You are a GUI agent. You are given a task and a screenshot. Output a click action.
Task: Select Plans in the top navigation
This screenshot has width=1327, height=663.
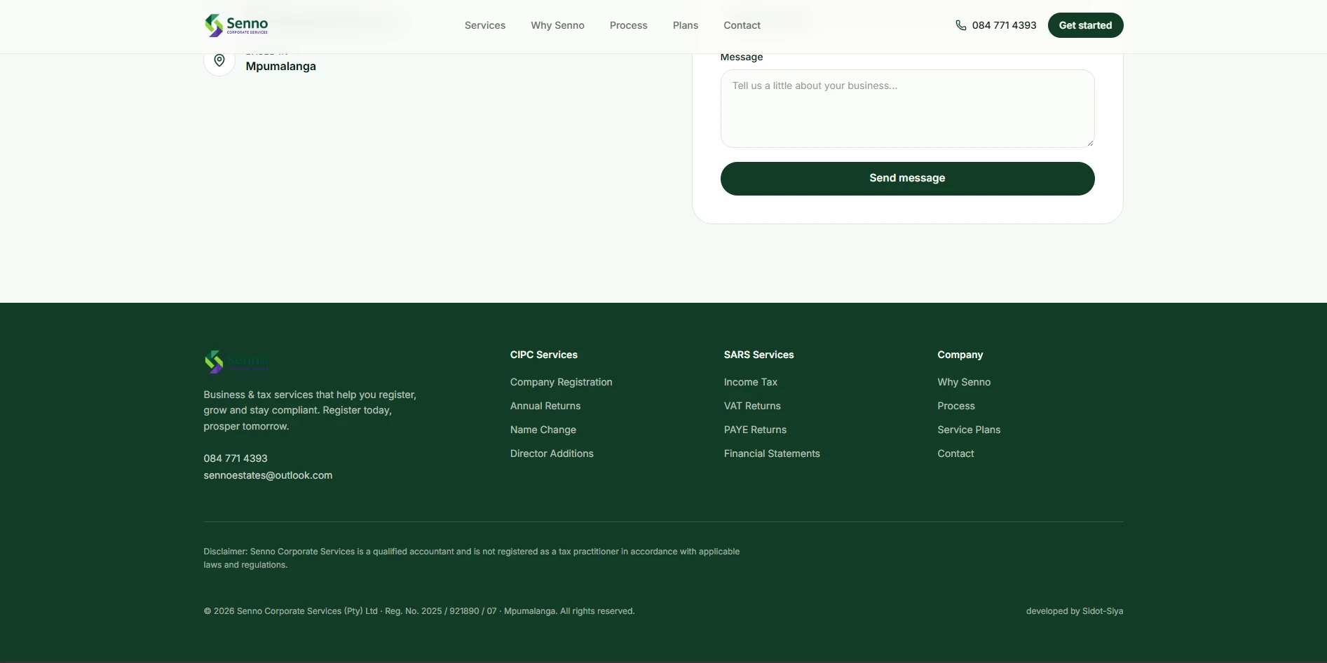coord(686,25)
